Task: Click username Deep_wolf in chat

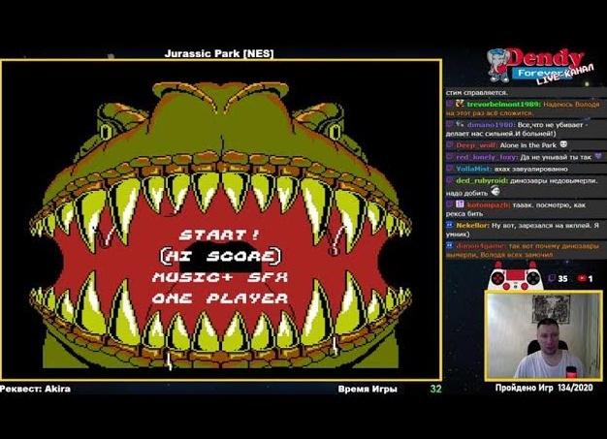Action: click(476, 145)
